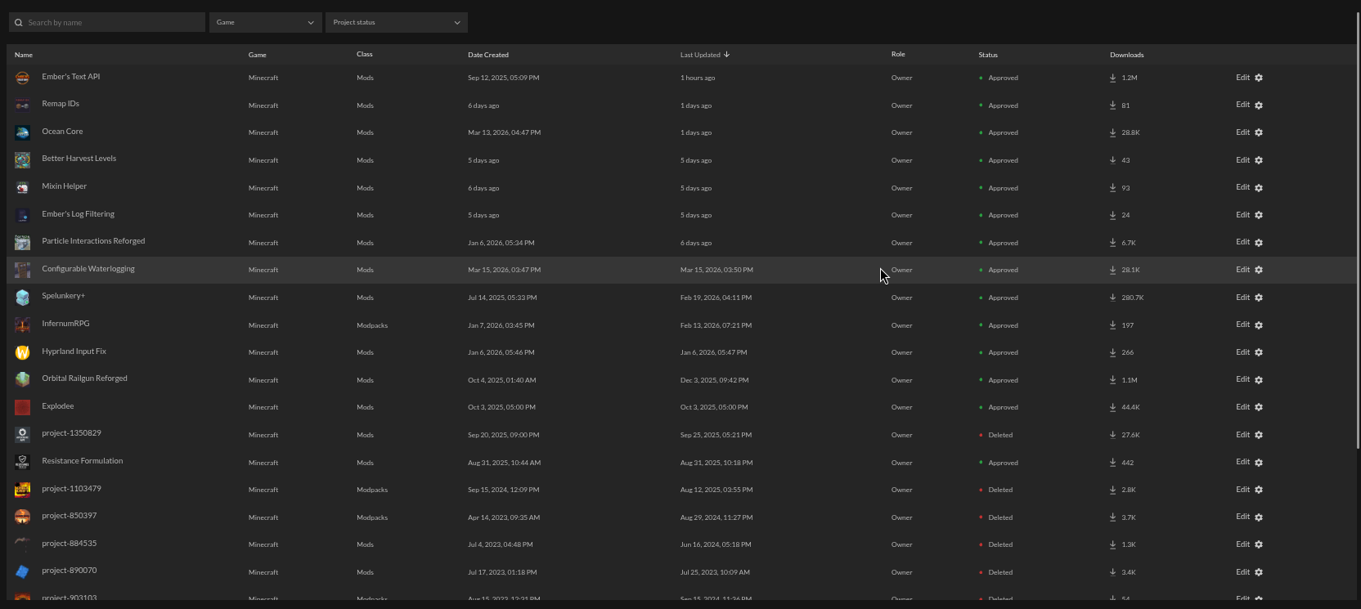The image size is (1361, 609).
Task: Open Ember's Text API project thumbnail
Action: [x=22, y=78]
